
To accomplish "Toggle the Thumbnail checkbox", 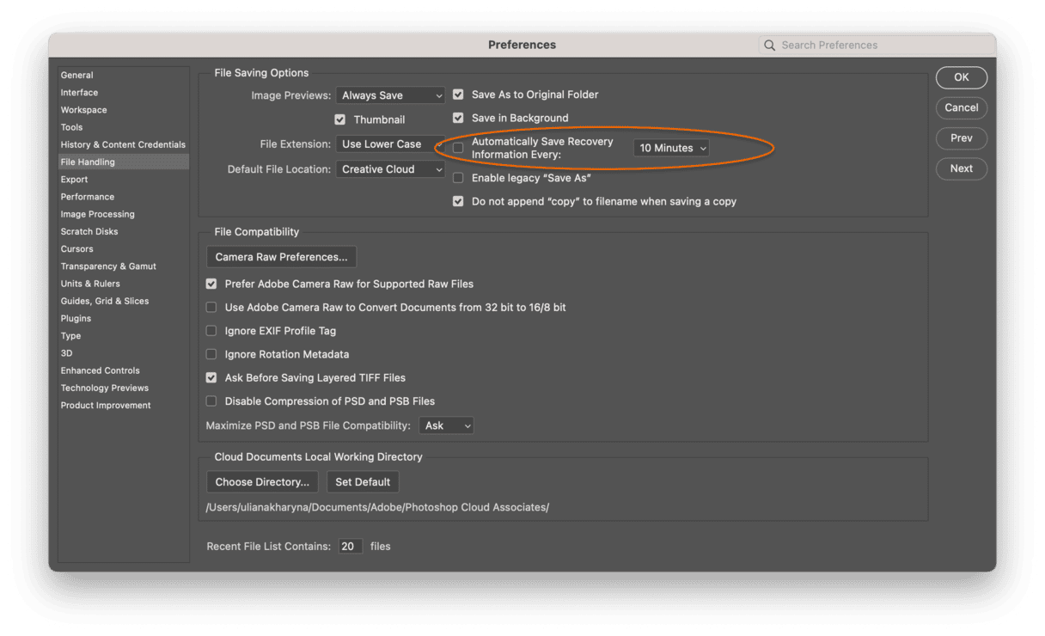I will 340,119.
